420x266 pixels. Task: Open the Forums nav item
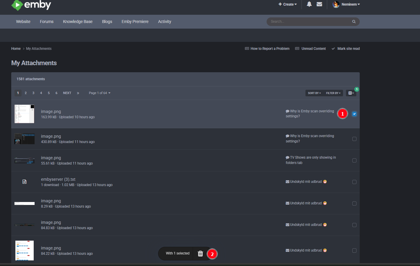tap(47, 22)
